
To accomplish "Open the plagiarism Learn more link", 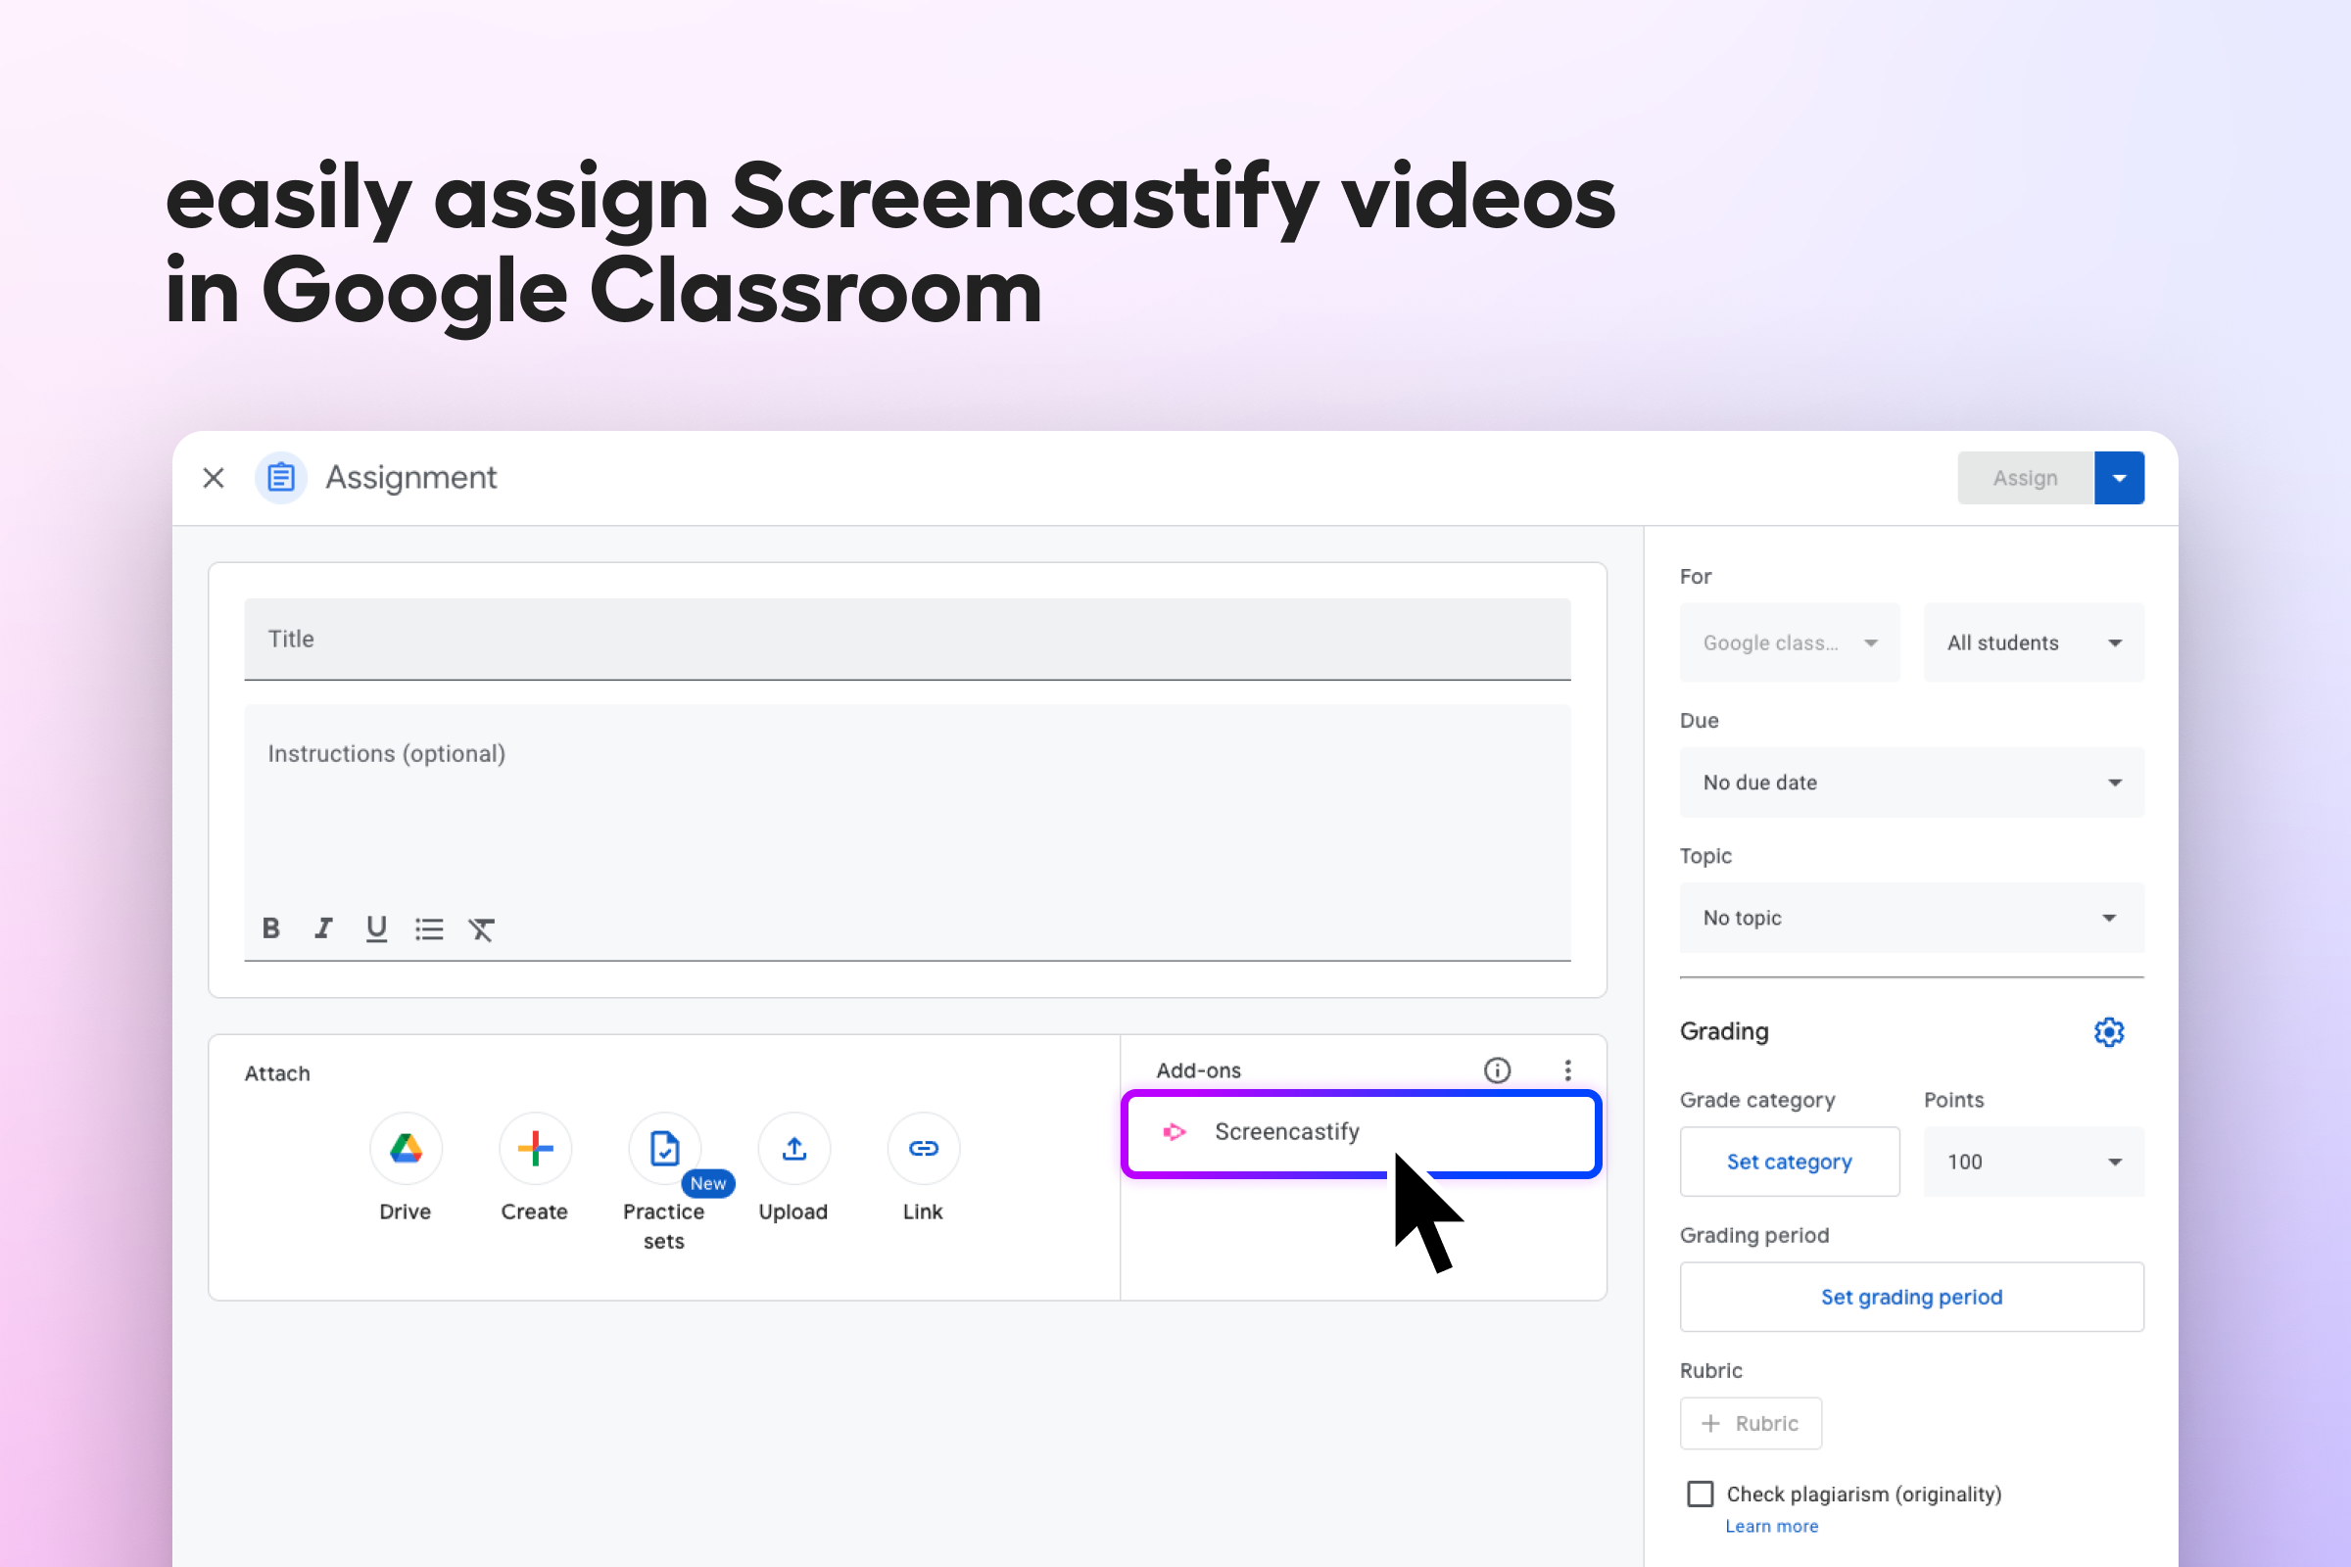I will point(1771,1526).
